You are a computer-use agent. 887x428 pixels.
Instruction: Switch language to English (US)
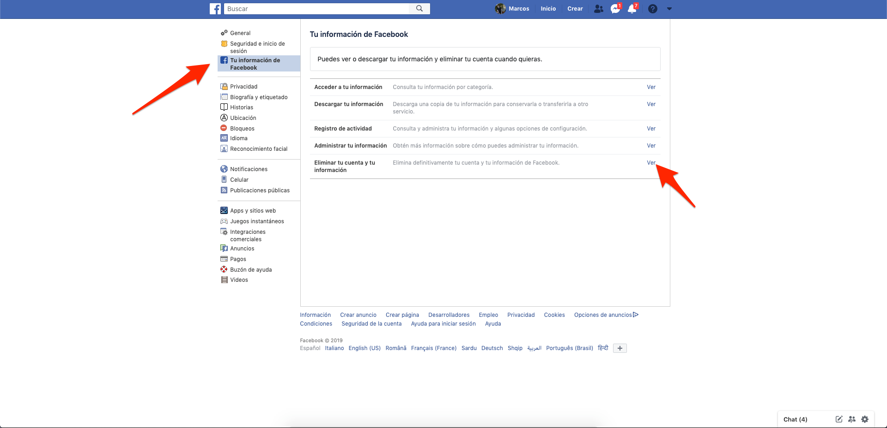click(365, 348)
